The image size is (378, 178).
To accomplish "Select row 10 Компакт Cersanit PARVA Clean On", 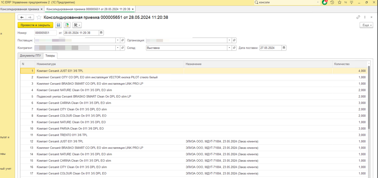I will [x=194, y=129].
